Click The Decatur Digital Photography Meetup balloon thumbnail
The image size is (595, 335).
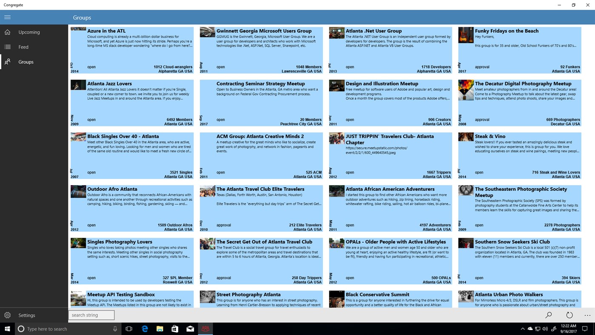[466, 90]
